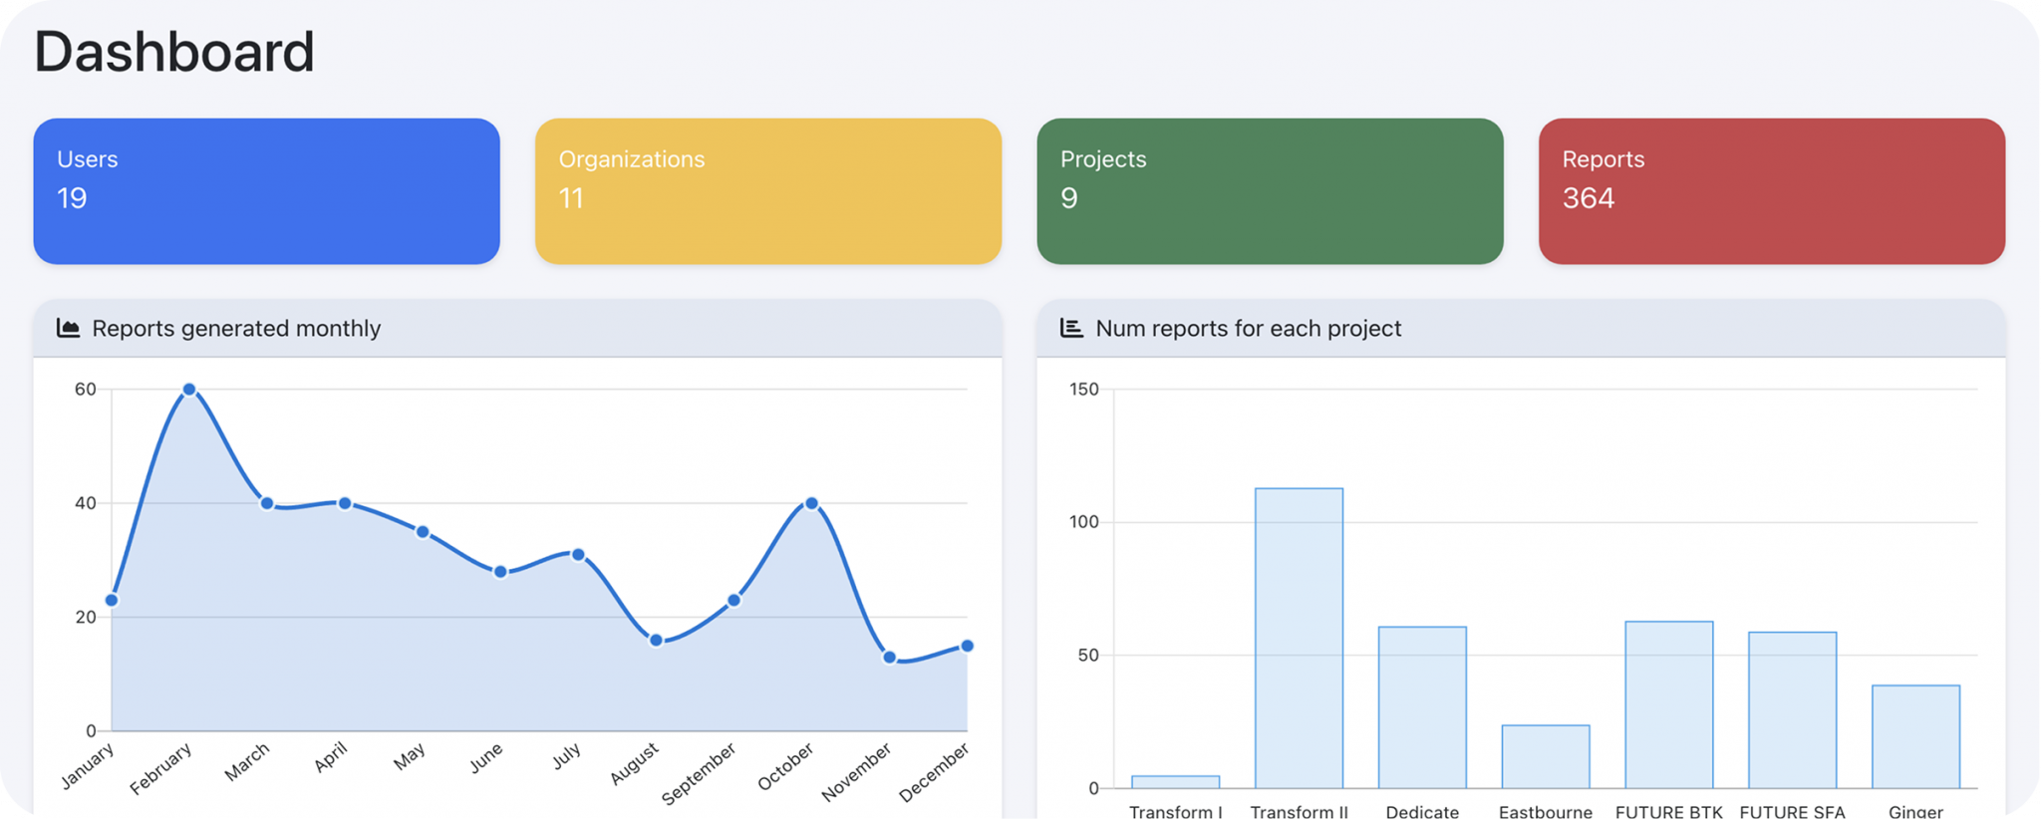Click the February axis label
The height and width of the screenshot is (819, 2041).
click(x=159, y=768)
